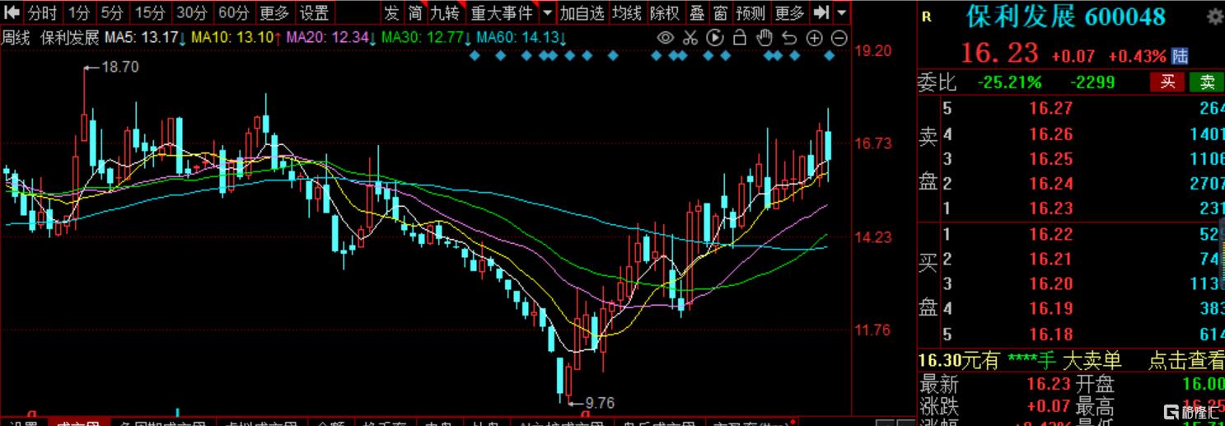Add stock with 加自选 button

click(582, 12)
